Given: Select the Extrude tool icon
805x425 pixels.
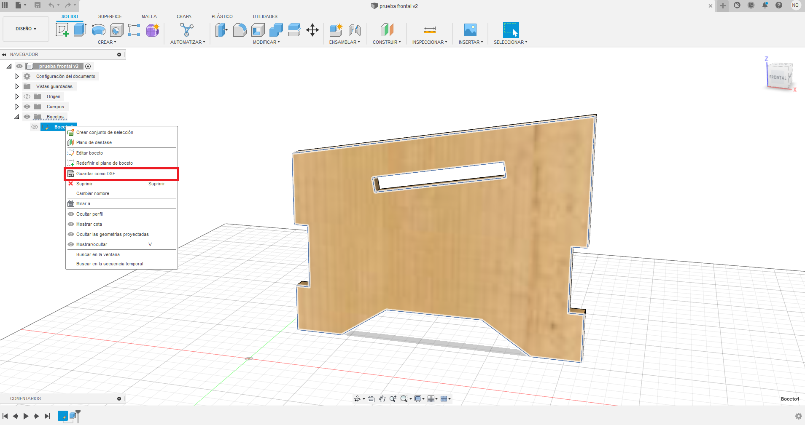Looking at the screenshot, I should coord(80,30).
